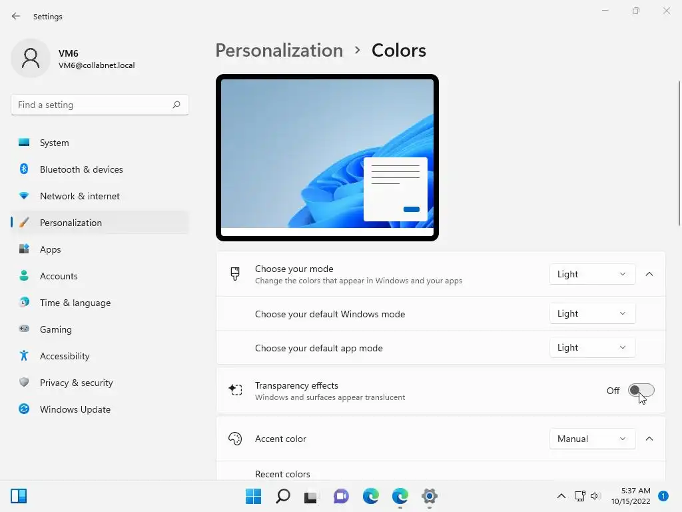Go to System settings
This screenshot has height=512, width=682.
[x=100, y=143]
